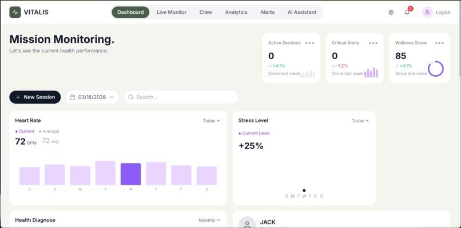The image size is (461, 228).
Task: Click the calendar icon in date picker
Action: [73, 97]
